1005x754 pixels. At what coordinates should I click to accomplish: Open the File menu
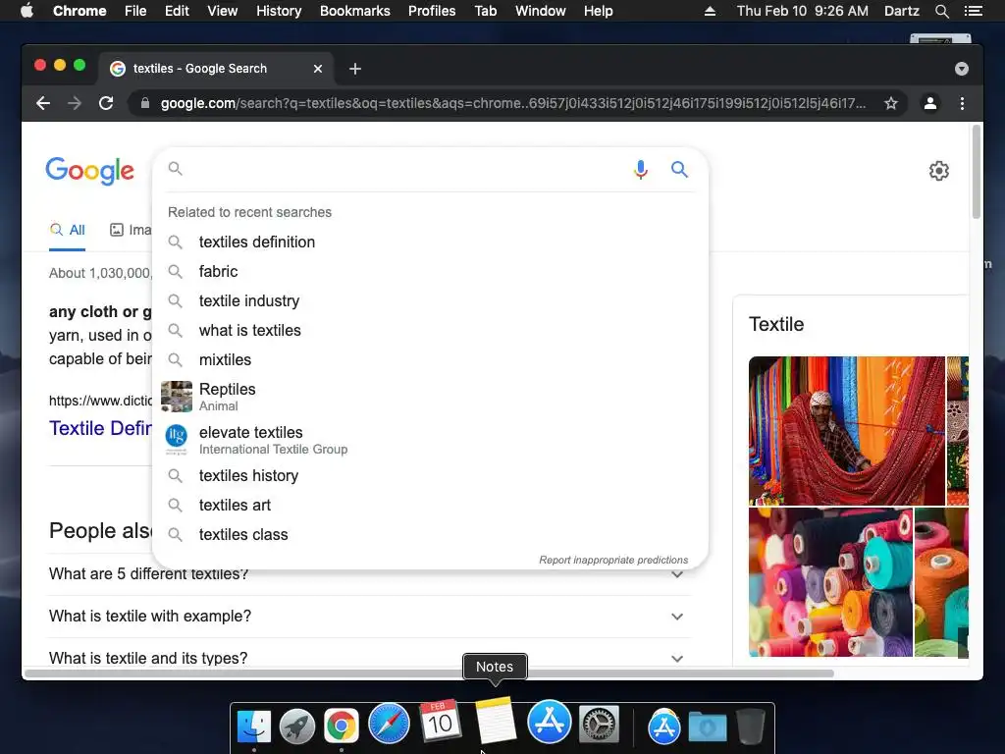coord(135,11)
